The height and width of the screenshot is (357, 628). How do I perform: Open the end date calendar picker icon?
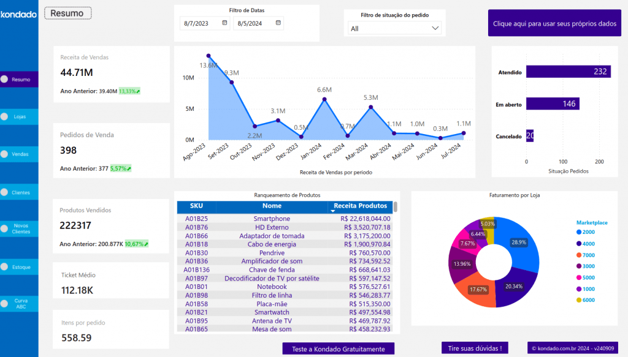(x=278, y=23)
